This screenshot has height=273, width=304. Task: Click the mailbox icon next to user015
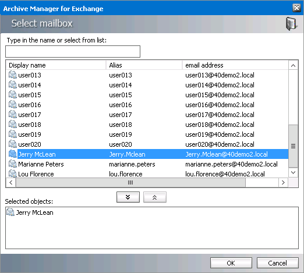[13, 95]
